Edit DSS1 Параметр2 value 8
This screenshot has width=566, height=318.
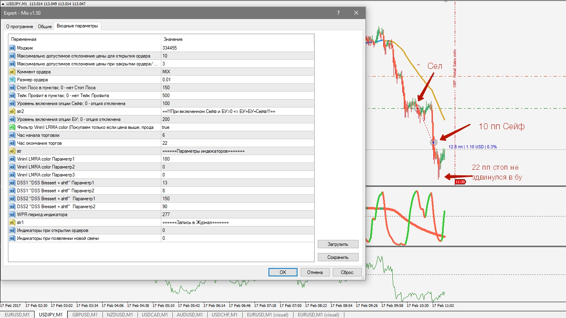coord(238,191)
